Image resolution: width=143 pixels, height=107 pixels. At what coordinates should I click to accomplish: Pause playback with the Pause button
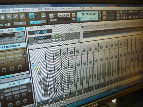64,15
